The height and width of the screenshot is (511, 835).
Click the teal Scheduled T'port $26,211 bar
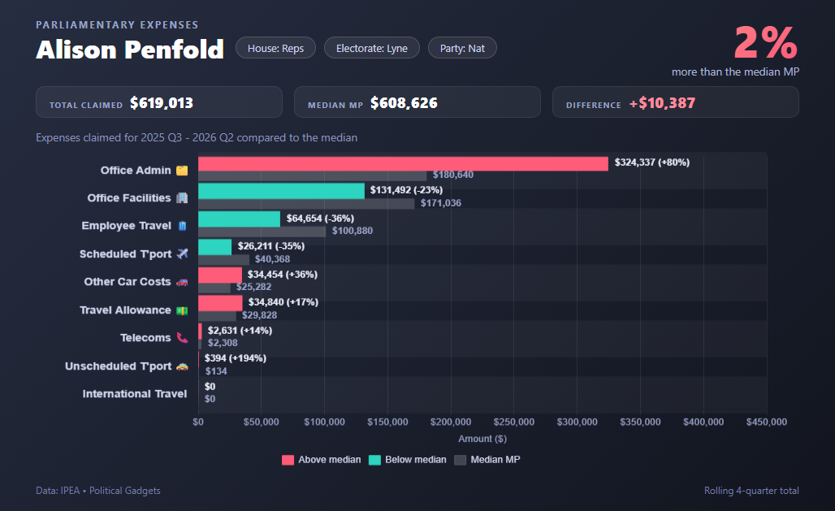click(214, 247)
